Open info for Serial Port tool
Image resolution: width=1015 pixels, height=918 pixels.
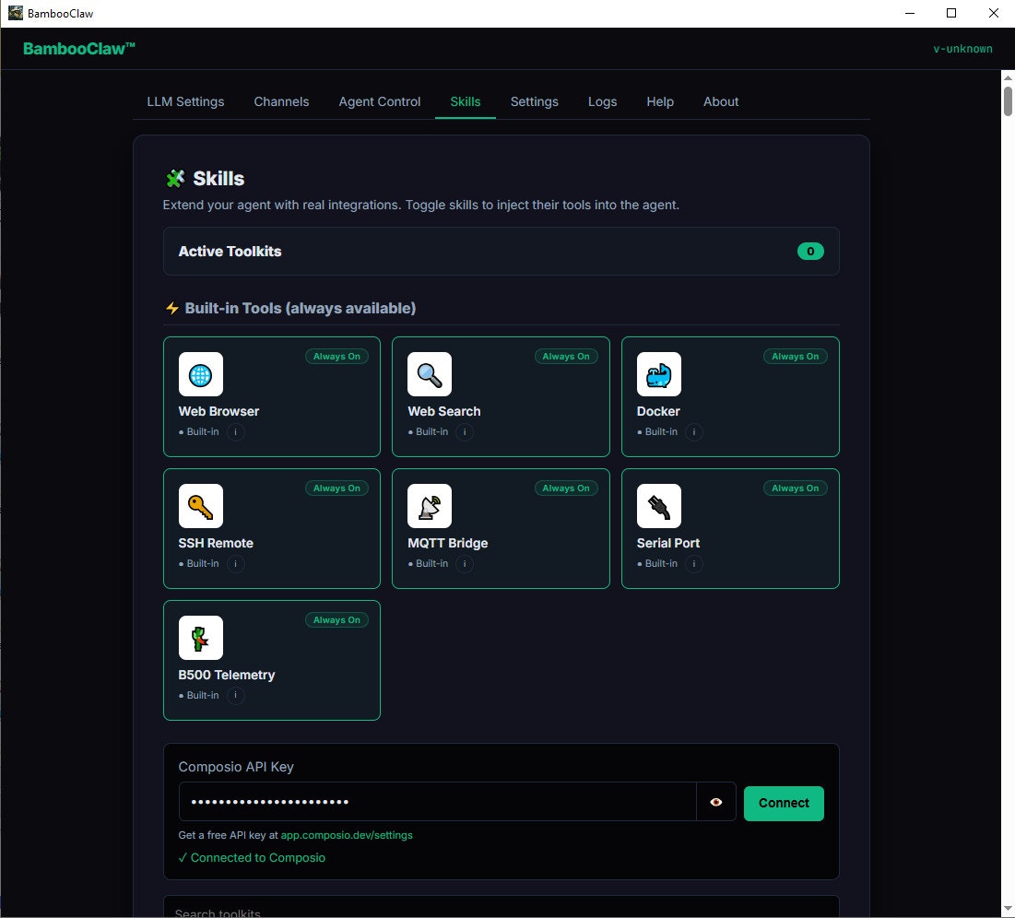[x=694, y=564]
